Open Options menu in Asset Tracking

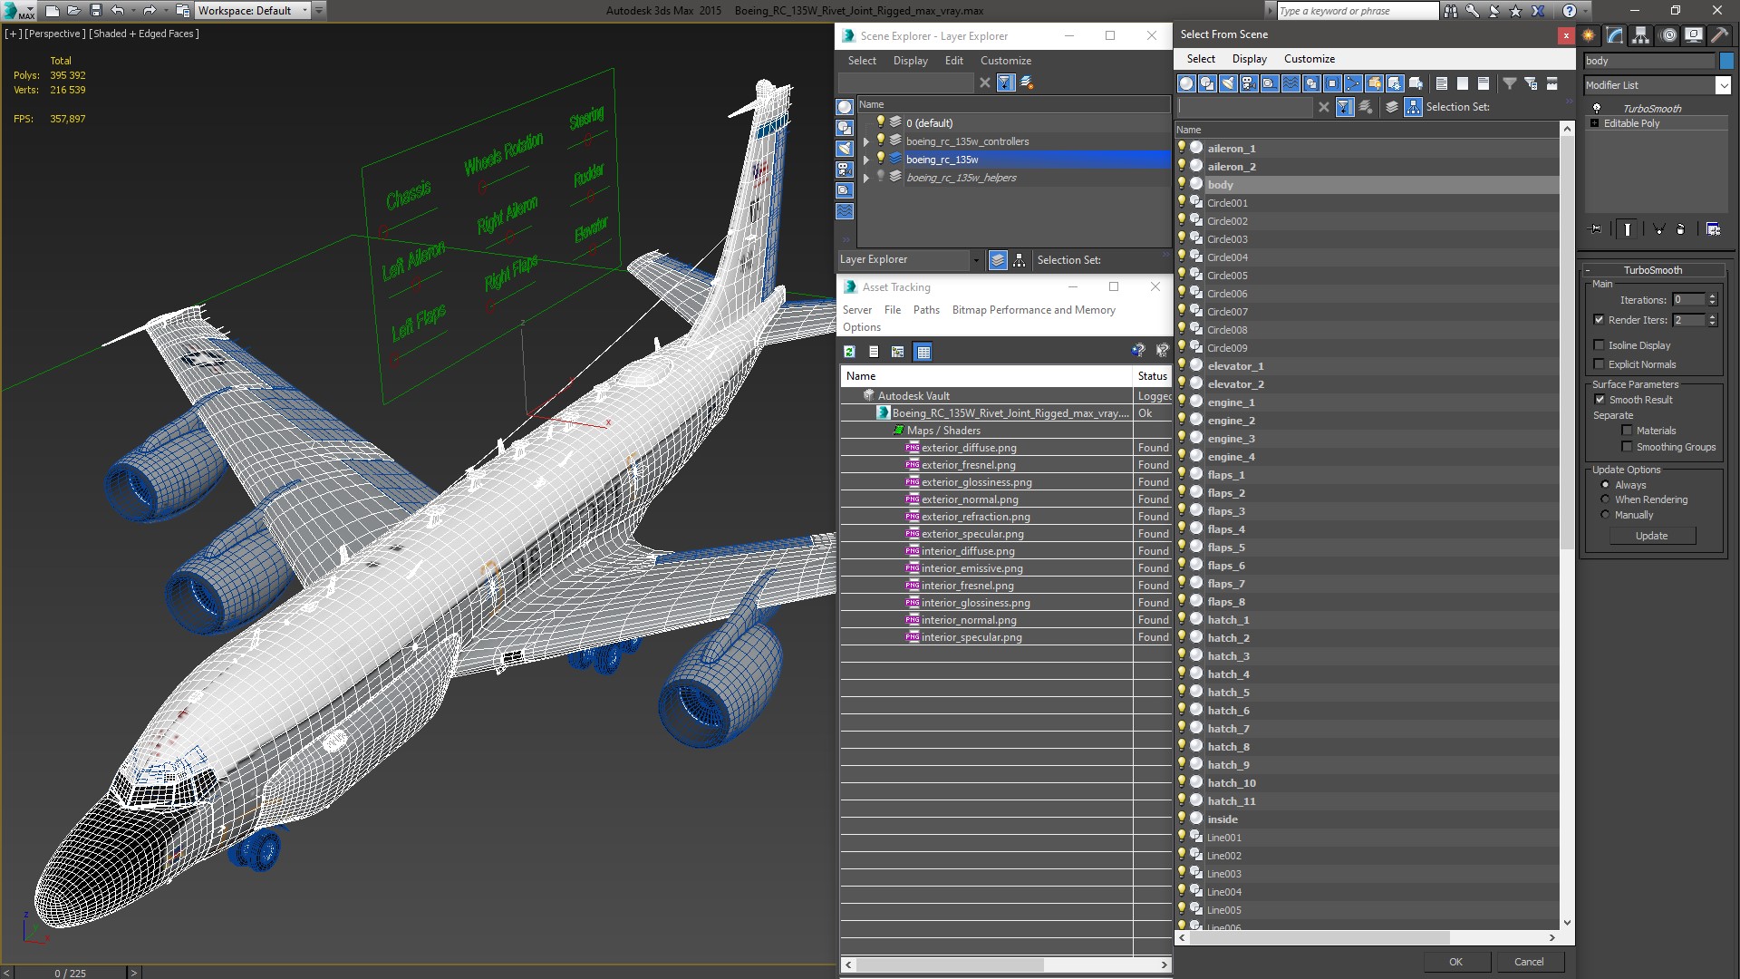coord(861,327)
